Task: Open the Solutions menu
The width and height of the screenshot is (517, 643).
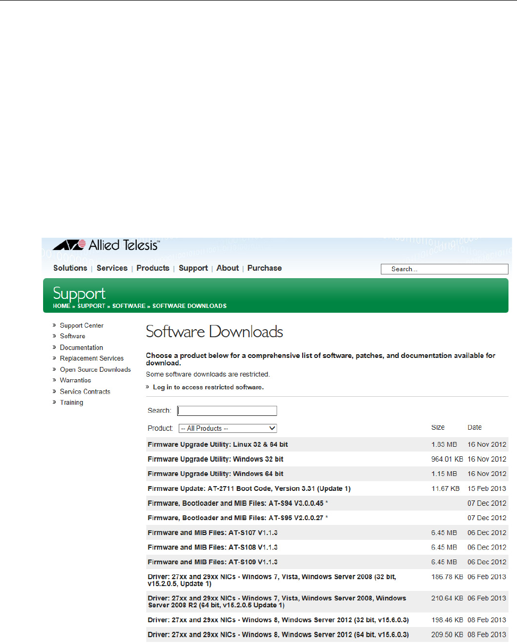Action: coord(70,268)
